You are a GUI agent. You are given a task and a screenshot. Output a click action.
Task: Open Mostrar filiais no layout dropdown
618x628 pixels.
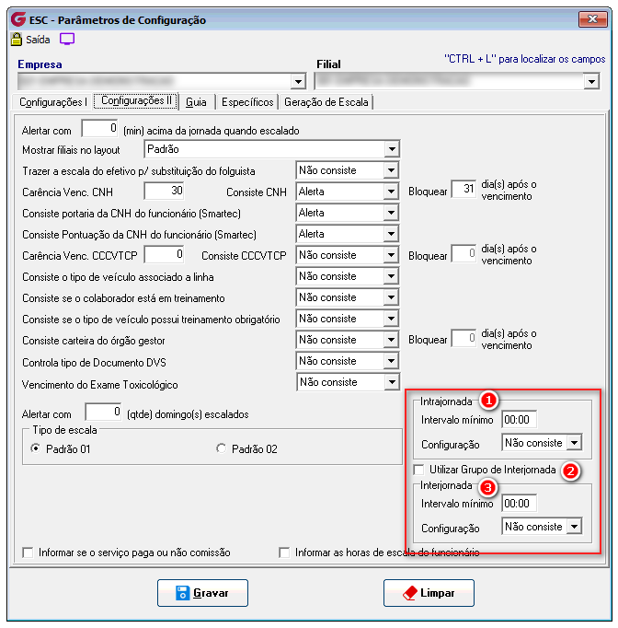(392, 149)
